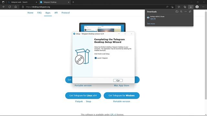Open the browser home page icon
The width and height of the screenshot is (207, 116).
tap(16, 7)
